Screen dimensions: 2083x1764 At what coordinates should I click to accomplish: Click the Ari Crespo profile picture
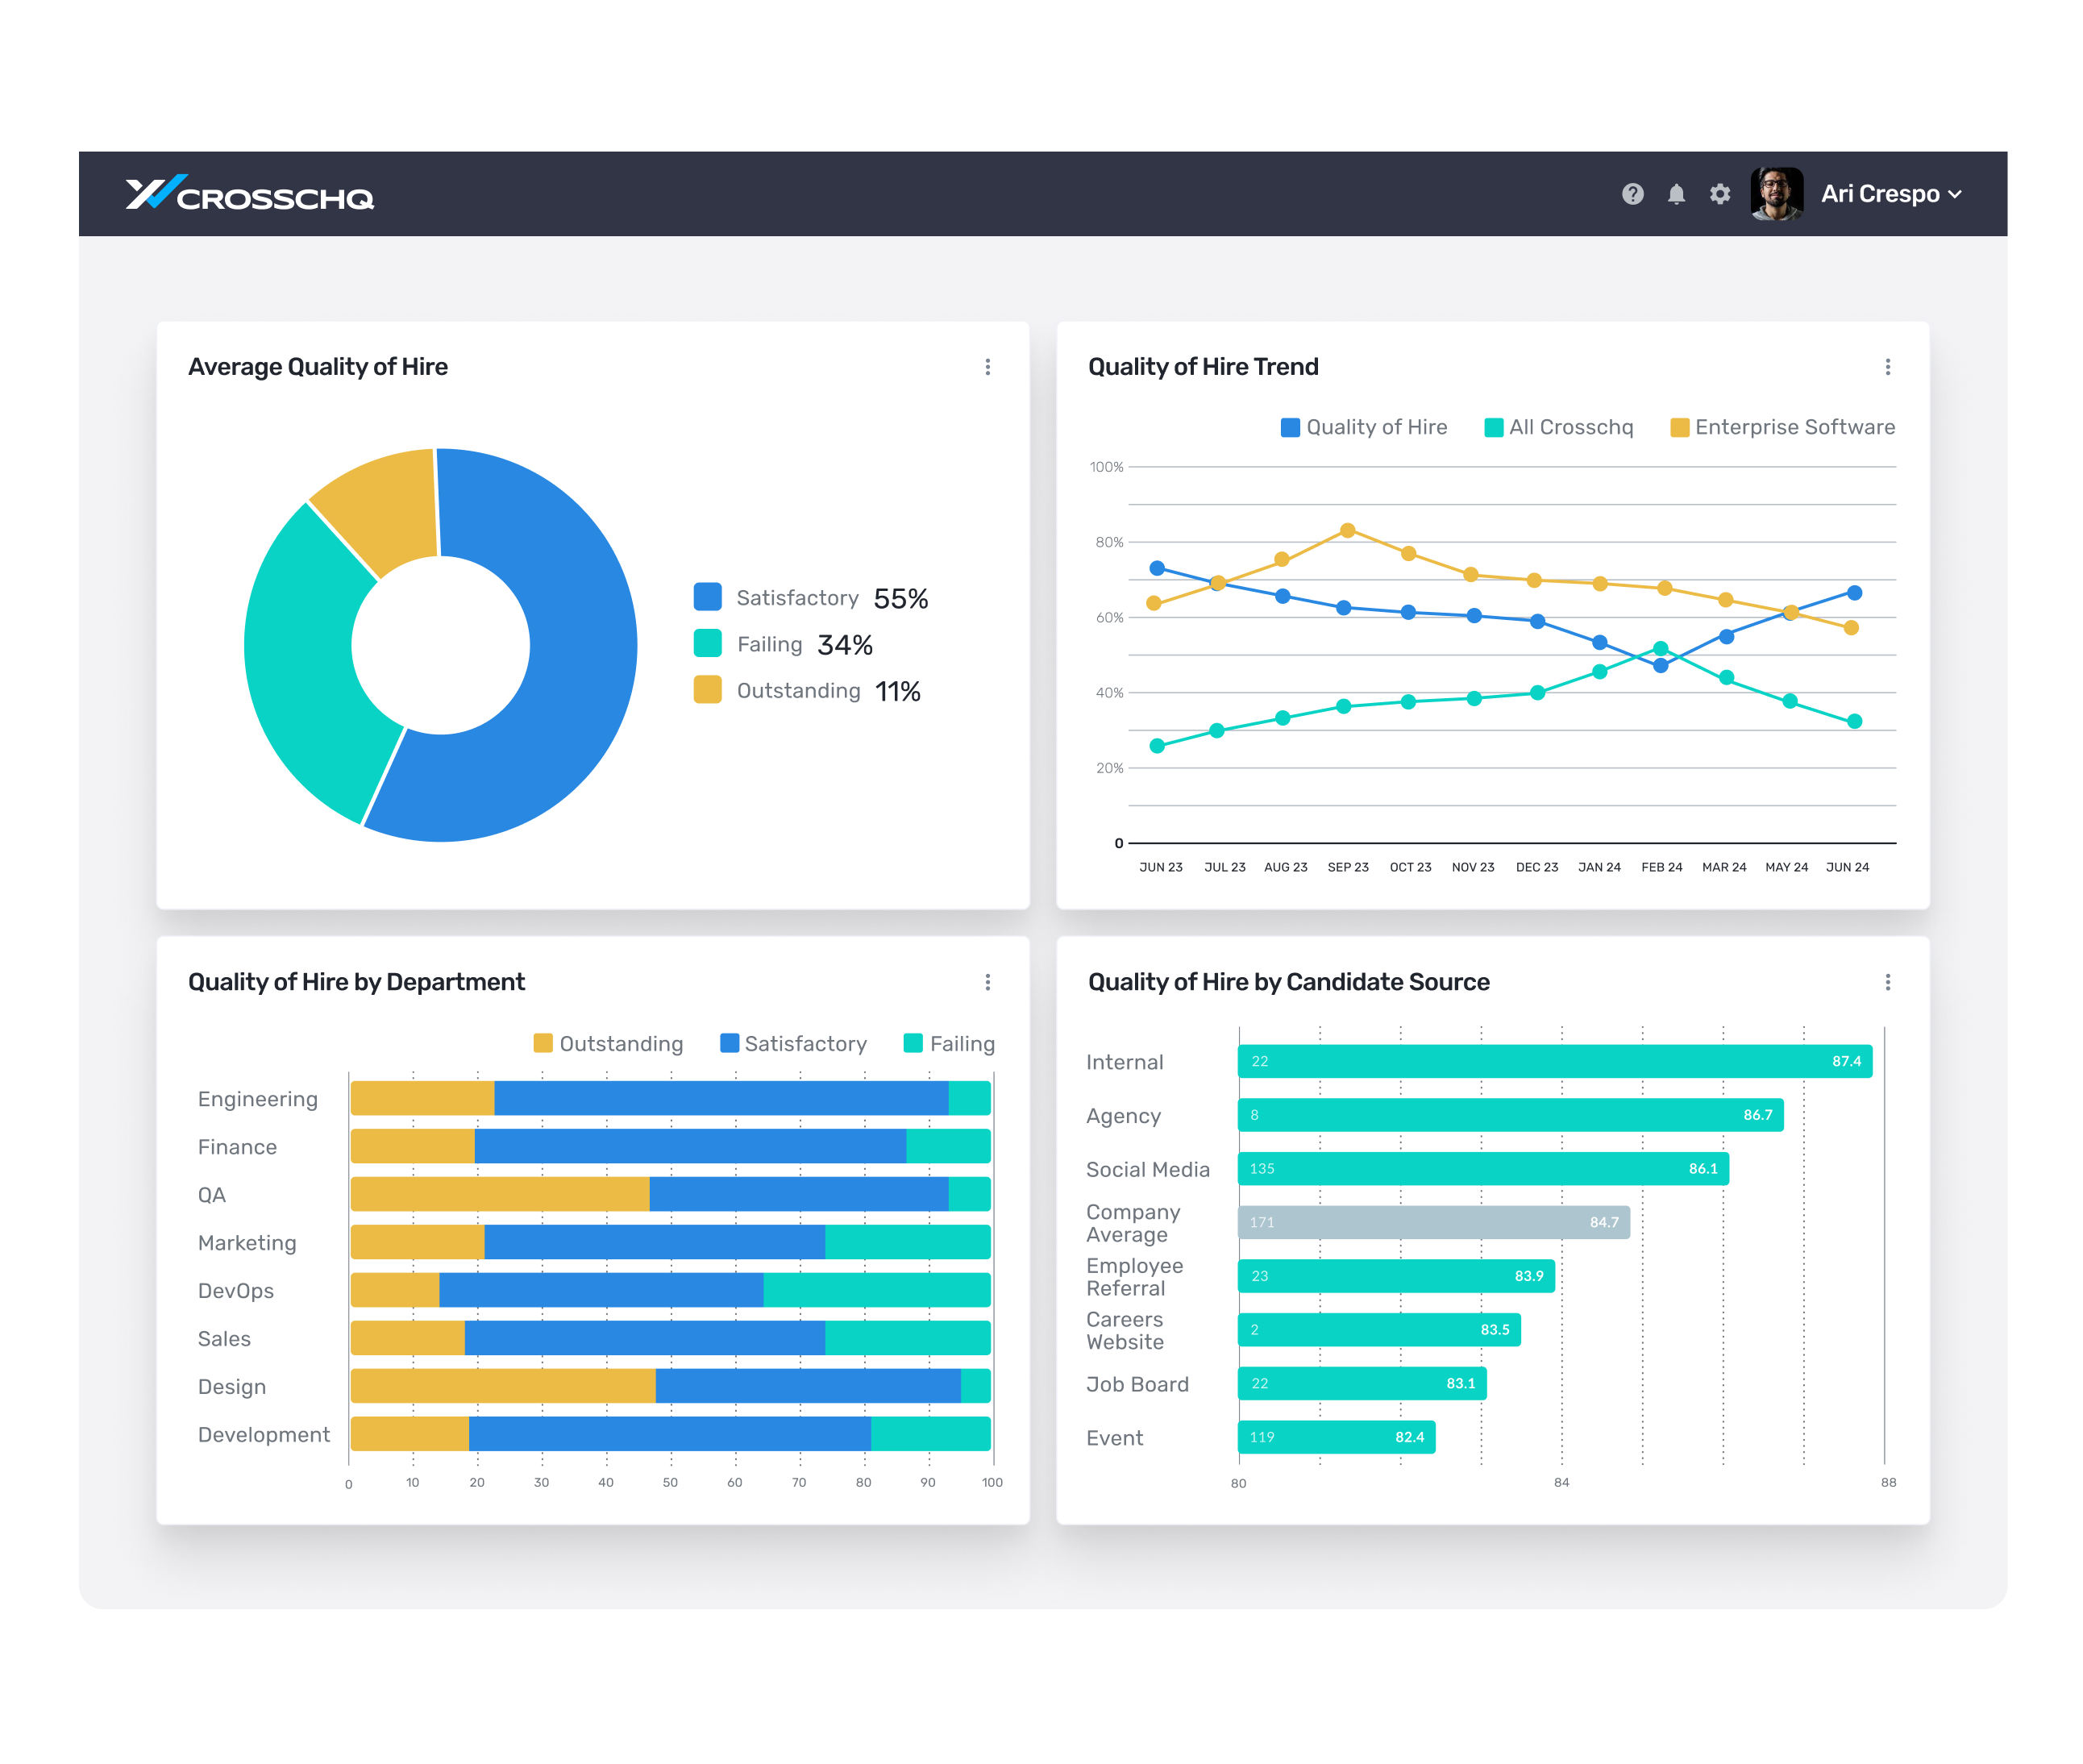[x=1777, y=194]
